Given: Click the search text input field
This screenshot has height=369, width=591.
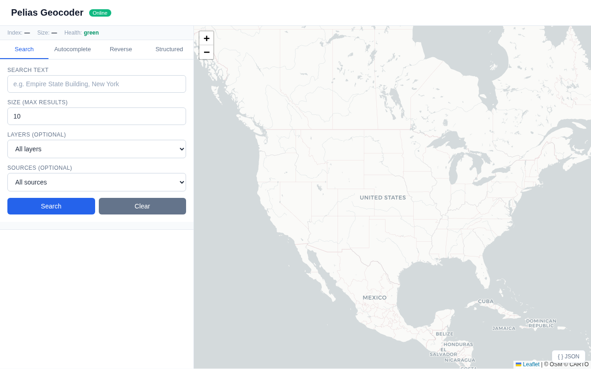Looking at the screenshot, I should pyautogui.click(x=96, y=84).
